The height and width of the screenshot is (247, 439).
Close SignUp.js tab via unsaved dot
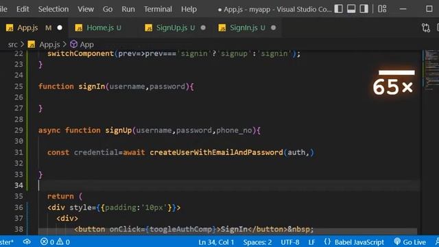(203, 27)
